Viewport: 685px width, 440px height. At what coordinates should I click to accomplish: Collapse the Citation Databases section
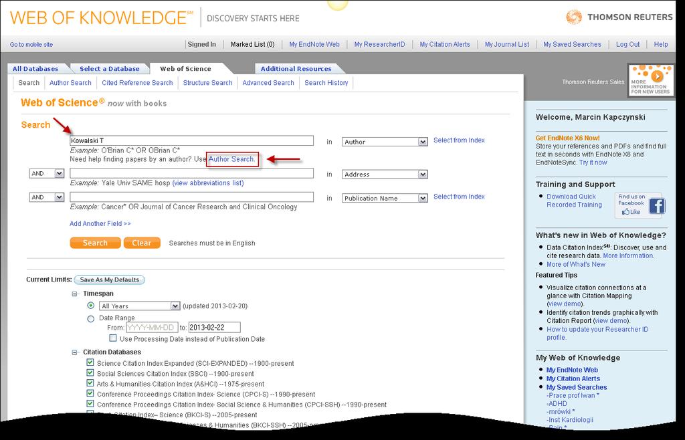coord(75,352)
